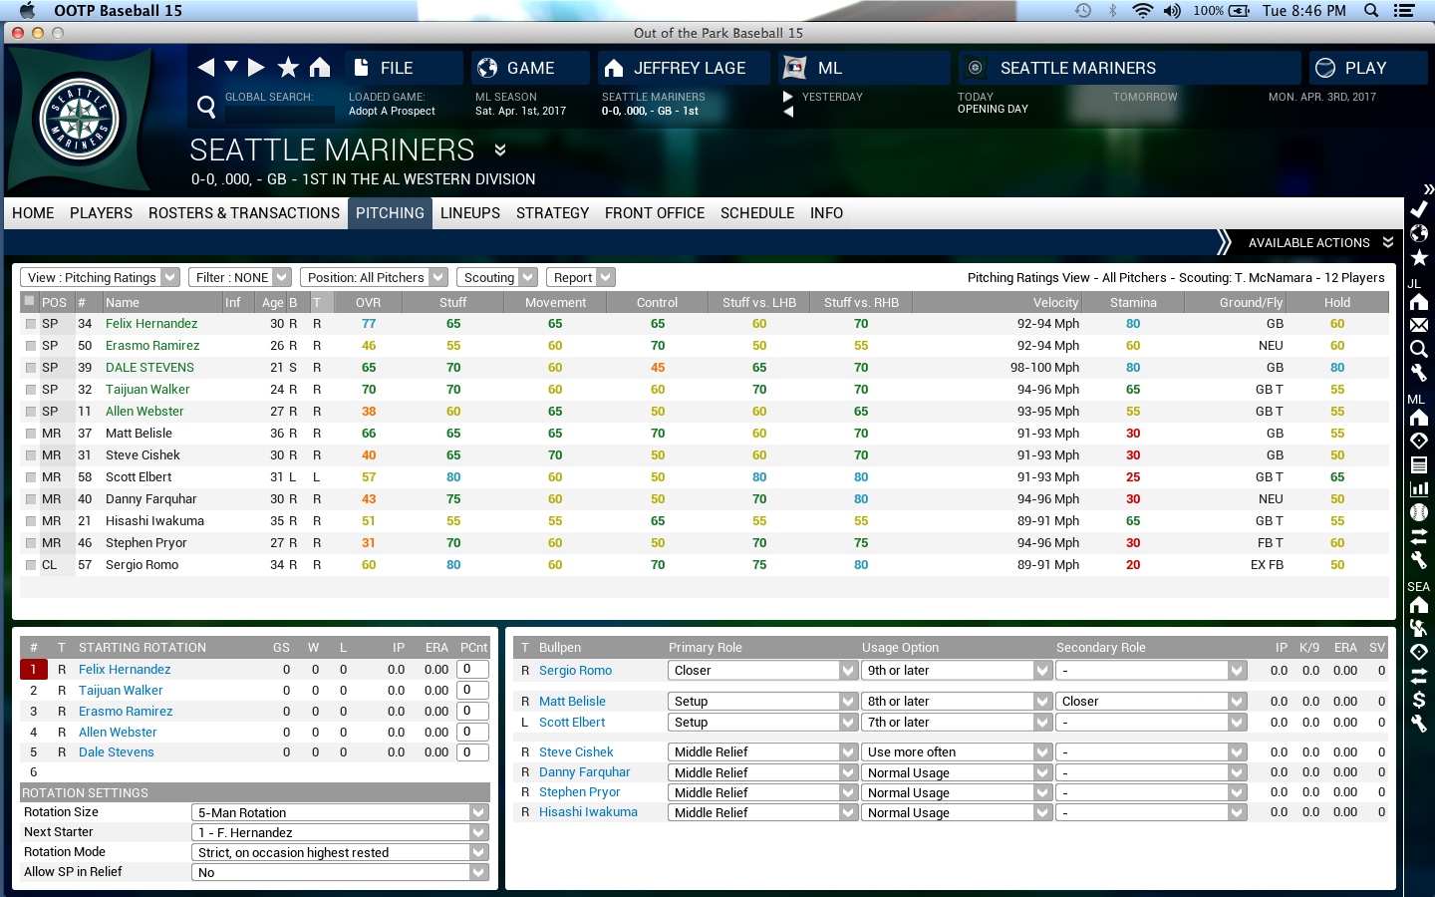Open the macOS Wi-Fi status menu
This screenshot has width=1435, height=897.
point(1142,11)
